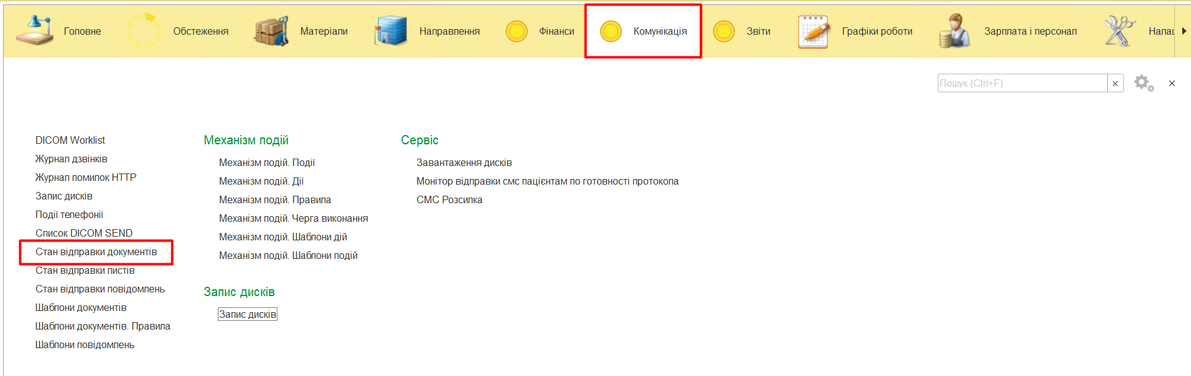Click the person icon for Зарплата і персонал
This screenshot has width=1191, height=376.
pos(955,31)
